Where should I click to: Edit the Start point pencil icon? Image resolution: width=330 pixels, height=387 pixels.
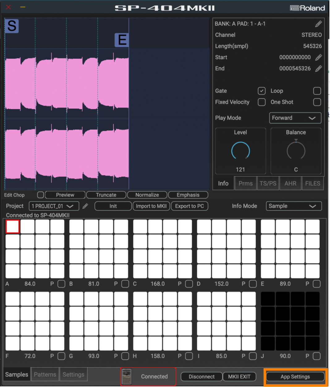tap(319, 57)
